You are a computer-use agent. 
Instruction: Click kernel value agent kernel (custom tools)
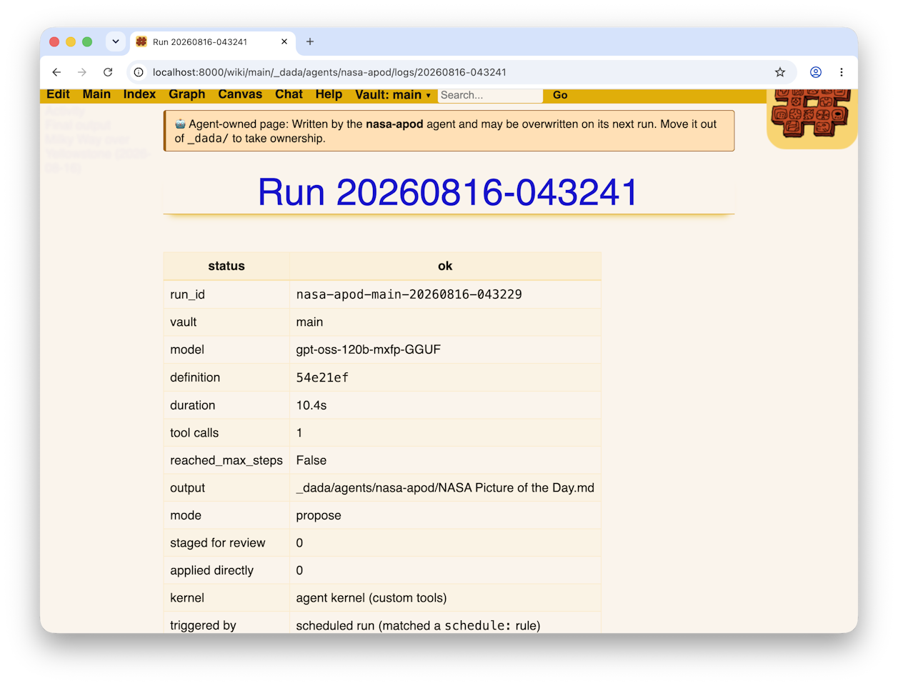[x=371, y=598]
